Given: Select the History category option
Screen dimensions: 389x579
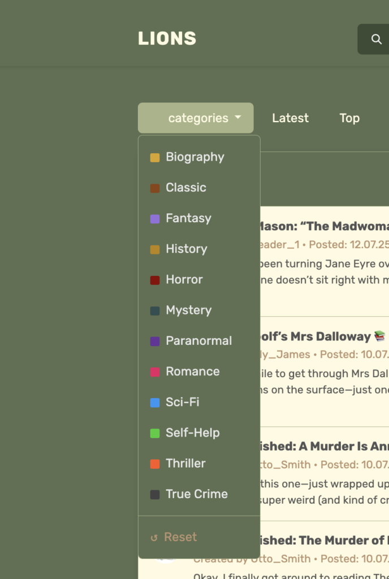Looking at the screenshot, I should (186, 249).
